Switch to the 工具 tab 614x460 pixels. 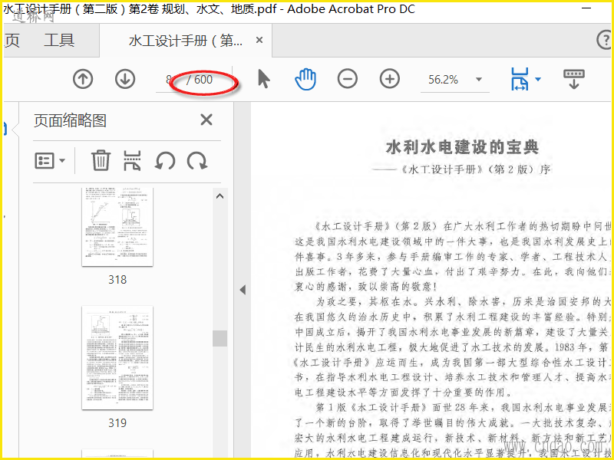[59, 40]
